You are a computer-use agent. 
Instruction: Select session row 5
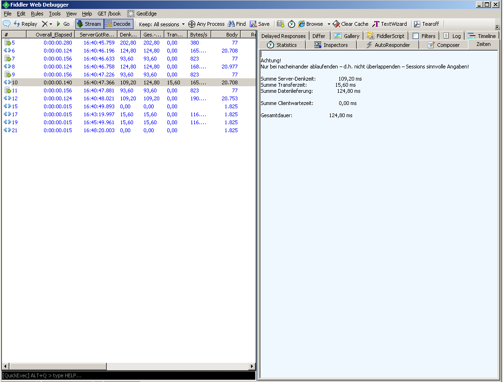click(x=128, y=43)
